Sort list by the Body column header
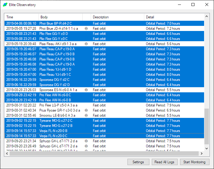This screenshot has height=169, width=214. [60, 17]
